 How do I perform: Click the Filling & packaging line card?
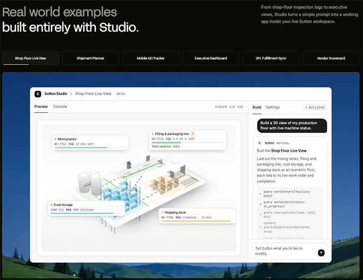187,140
